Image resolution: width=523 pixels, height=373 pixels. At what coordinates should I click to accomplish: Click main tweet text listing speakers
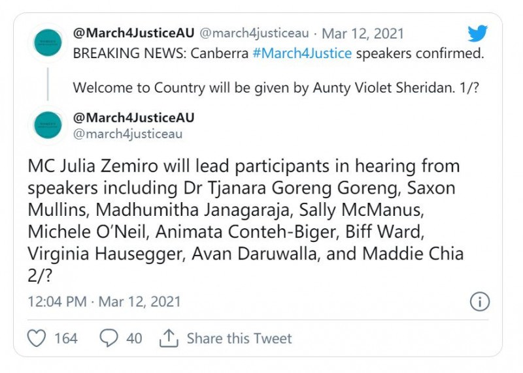[246, 220]
